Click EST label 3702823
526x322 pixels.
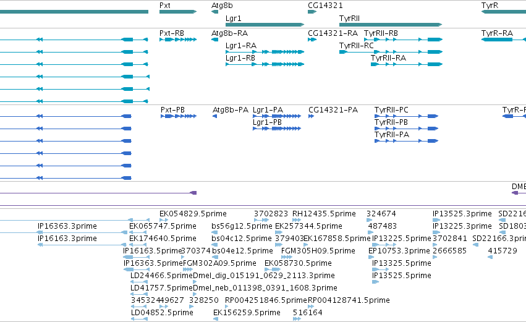(x=271, y=214)
